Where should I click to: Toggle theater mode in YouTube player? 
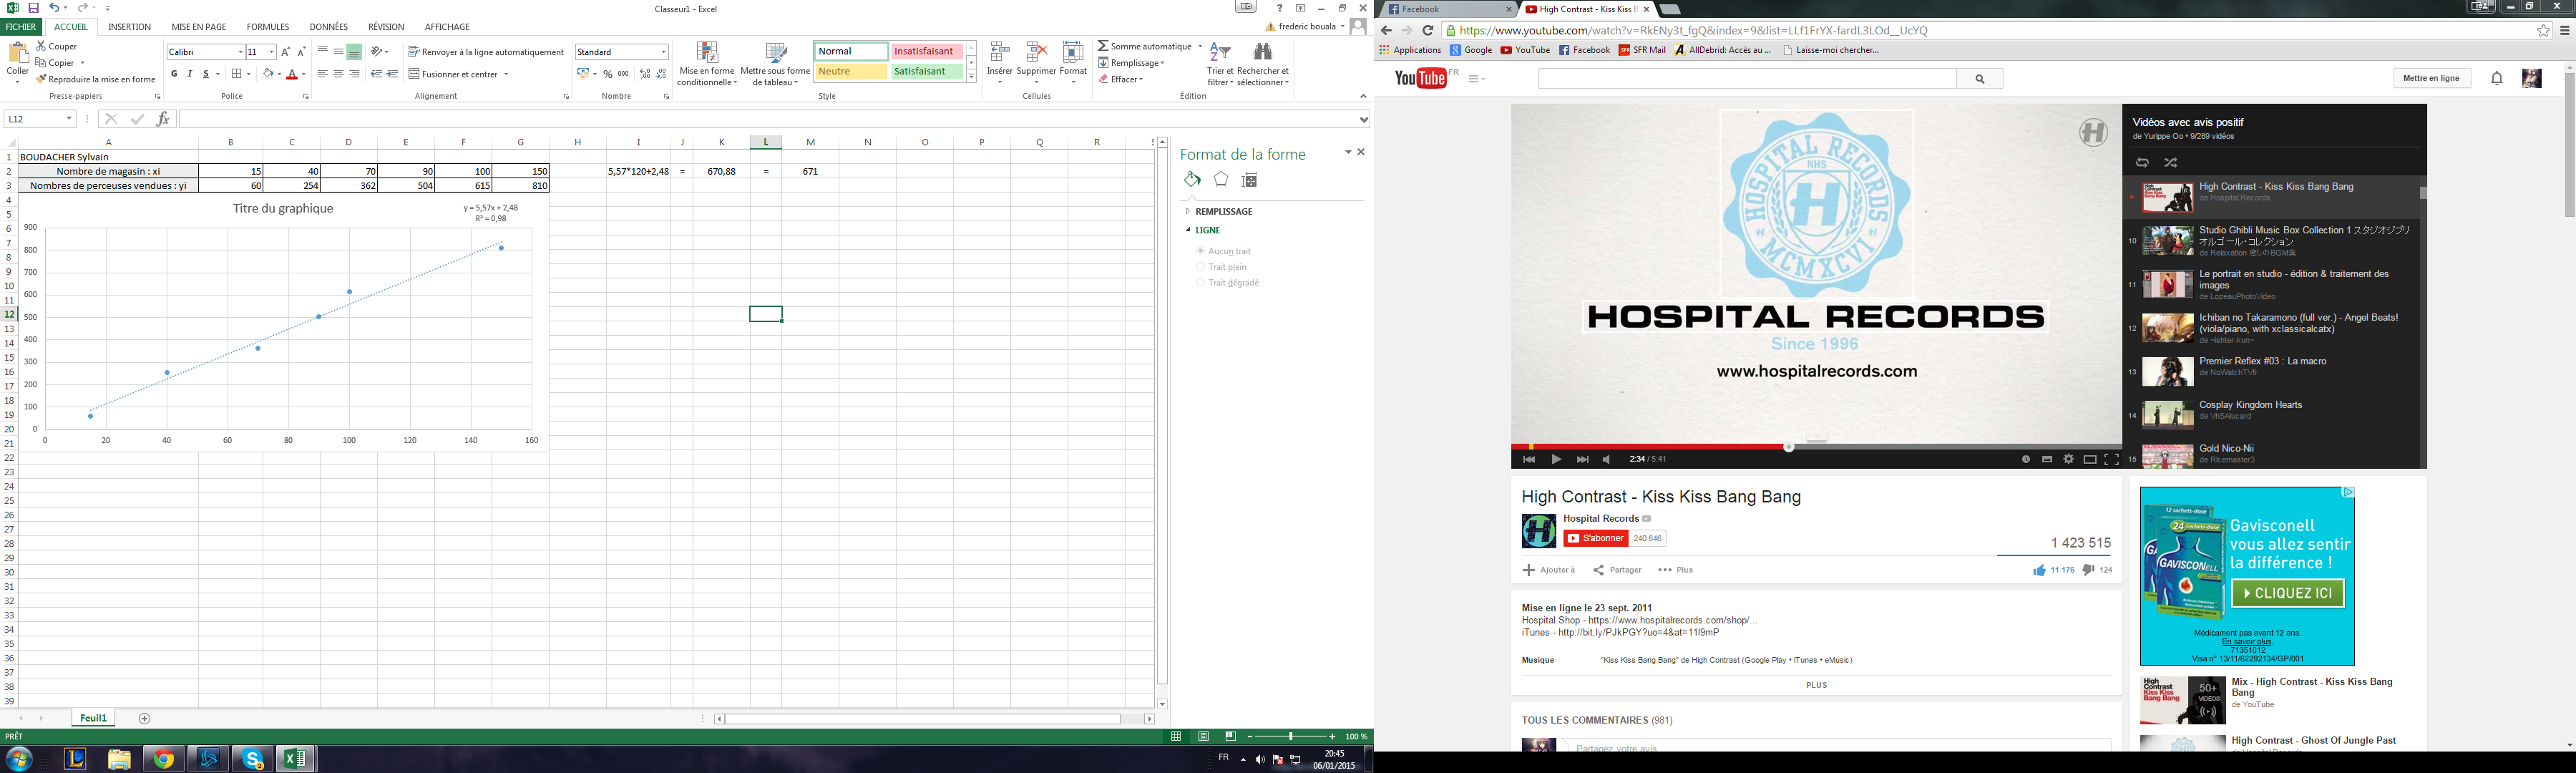point(2090,459)
